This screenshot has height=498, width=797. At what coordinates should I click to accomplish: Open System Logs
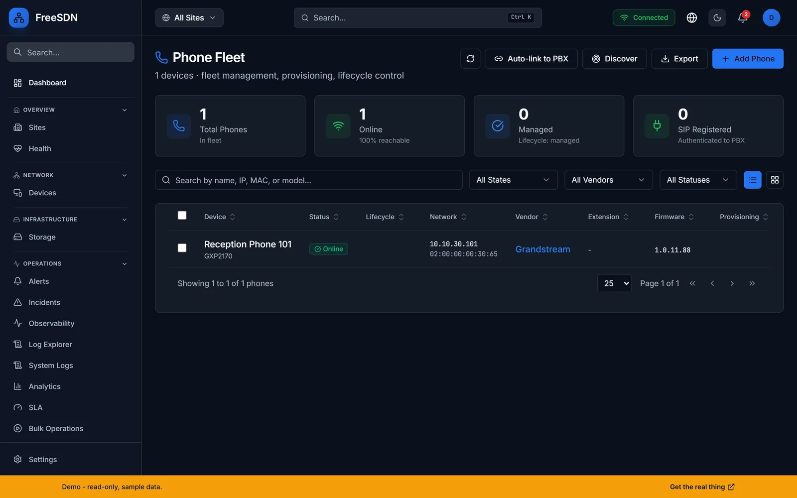pos(70,366)
